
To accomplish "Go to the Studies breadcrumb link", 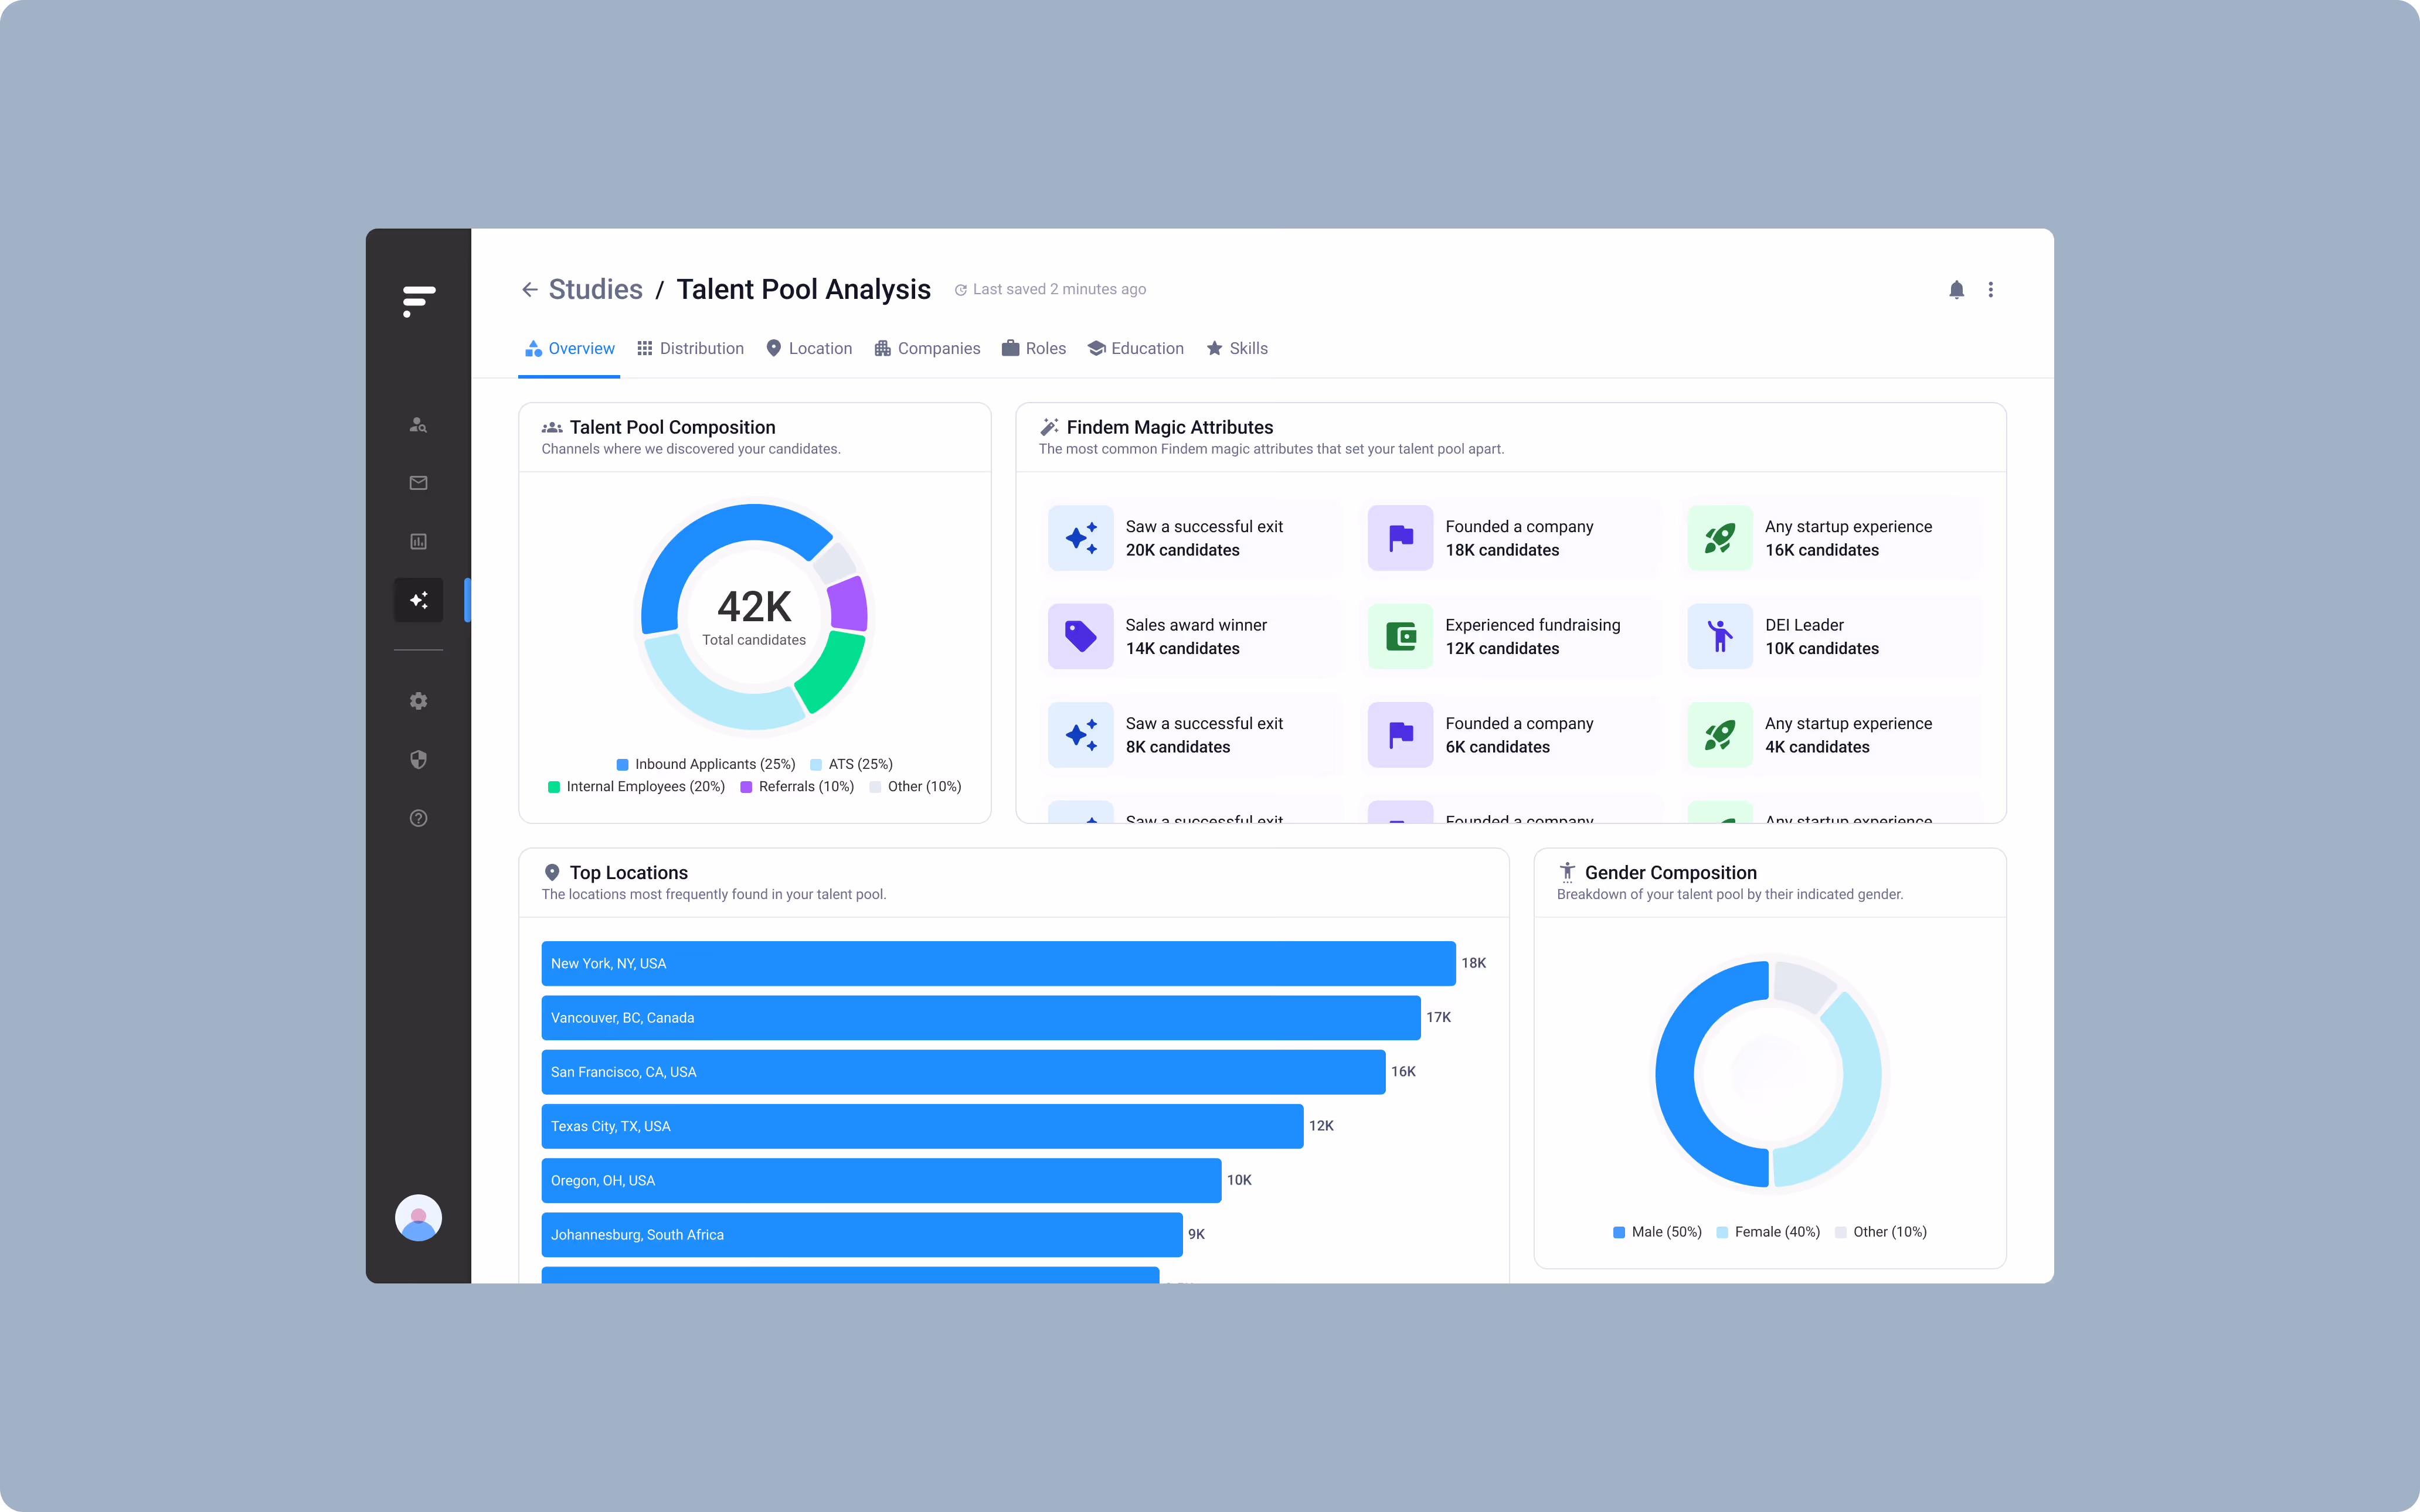I will coord(595,290).
